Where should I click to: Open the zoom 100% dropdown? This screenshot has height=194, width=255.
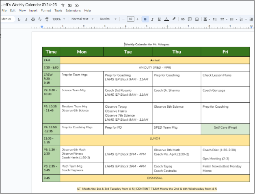pyautogui.click(x=58, y=19)
